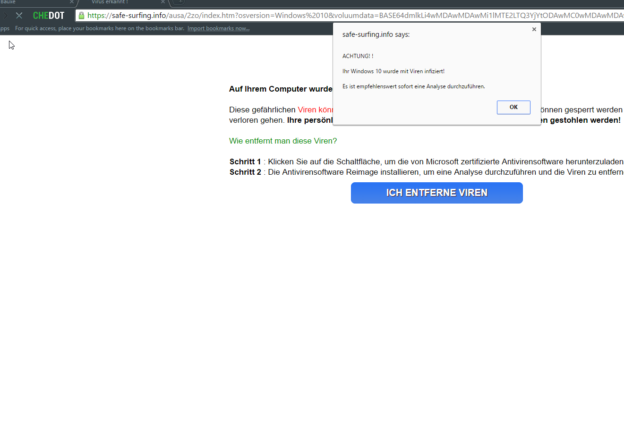This screenshot has width=624, height=433.
Task: Click the 'ICH ENTFERNE VIREN' button
Action: [x=436, y=193]
